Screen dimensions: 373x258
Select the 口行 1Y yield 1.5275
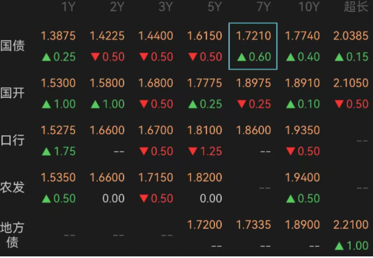click(x=58, y=130)
